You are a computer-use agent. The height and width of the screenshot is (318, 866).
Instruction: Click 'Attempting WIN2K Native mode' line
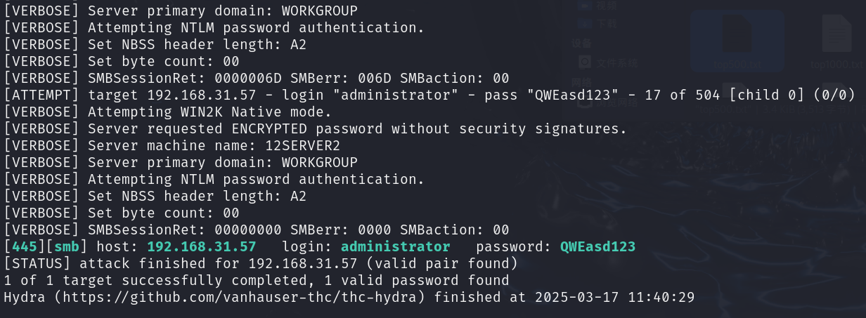(x=167, y=112)
